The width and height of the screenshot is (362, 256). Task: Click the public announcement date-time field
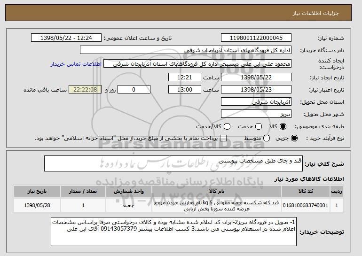66,38
